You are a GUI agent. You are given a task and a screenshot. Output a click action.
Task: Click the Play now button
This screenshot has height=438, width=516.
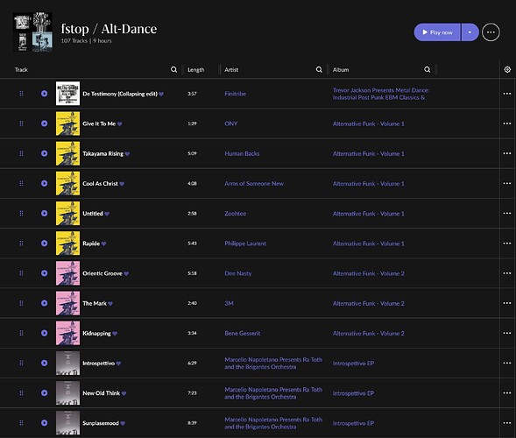click(x=437, y=32)
